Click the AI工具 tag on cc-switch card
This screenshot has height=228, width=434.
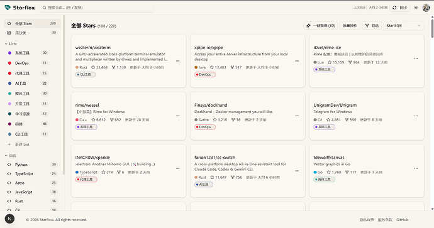point(204,185)
